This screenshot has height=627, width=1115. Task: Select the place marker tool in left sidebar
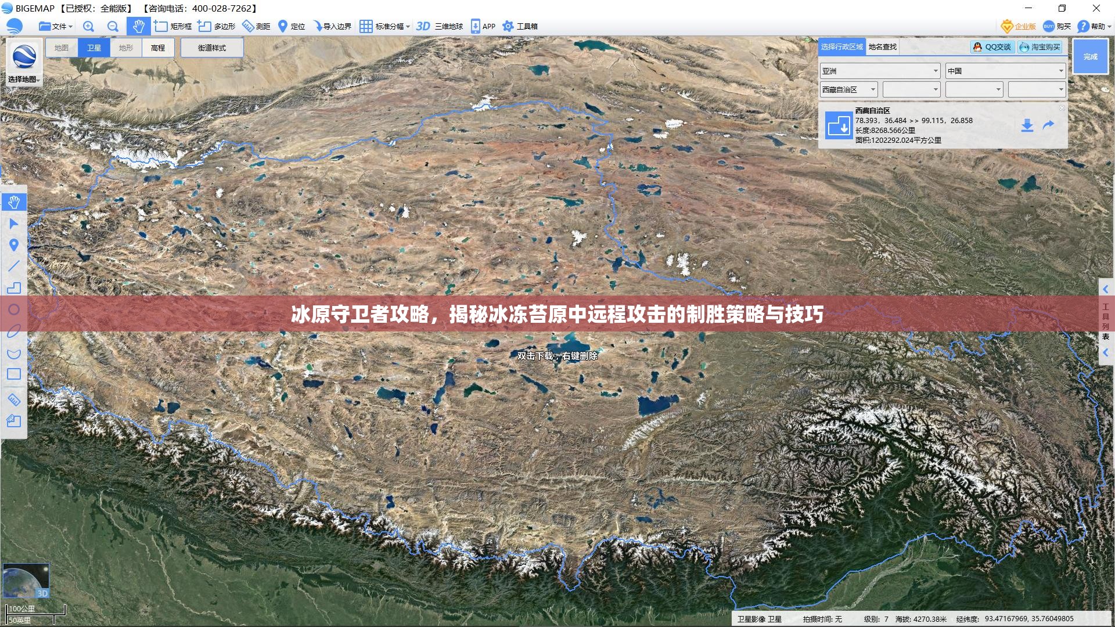click(x=14, y=245)
